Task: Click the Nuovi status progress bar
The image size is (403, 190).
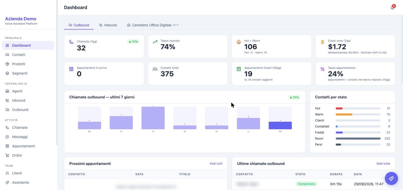Action: (358, 139)
